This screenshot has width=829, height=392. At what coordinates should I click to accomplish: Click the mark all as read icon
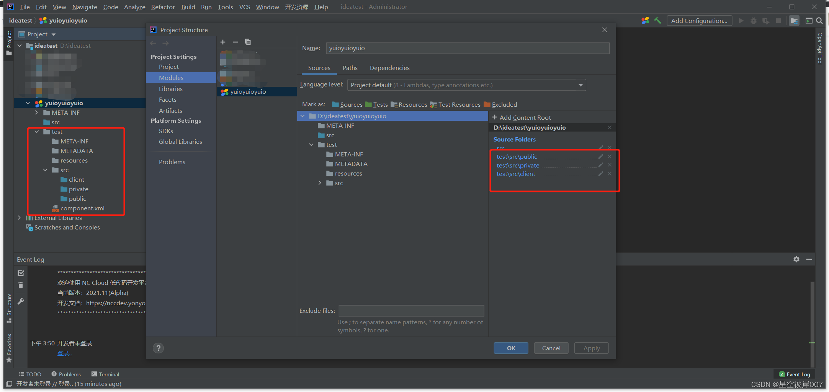tap(21, 273)
